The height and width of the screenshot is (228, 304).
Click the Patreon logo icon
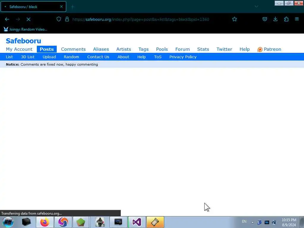(260, 50)
